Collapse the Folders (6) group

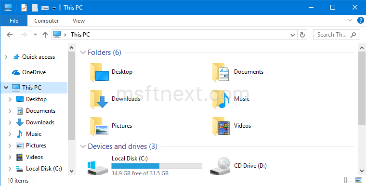[83, 53]
